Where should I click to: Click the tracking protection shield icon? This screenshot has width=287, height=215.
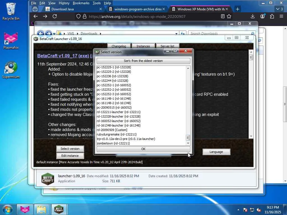[78, 17]
